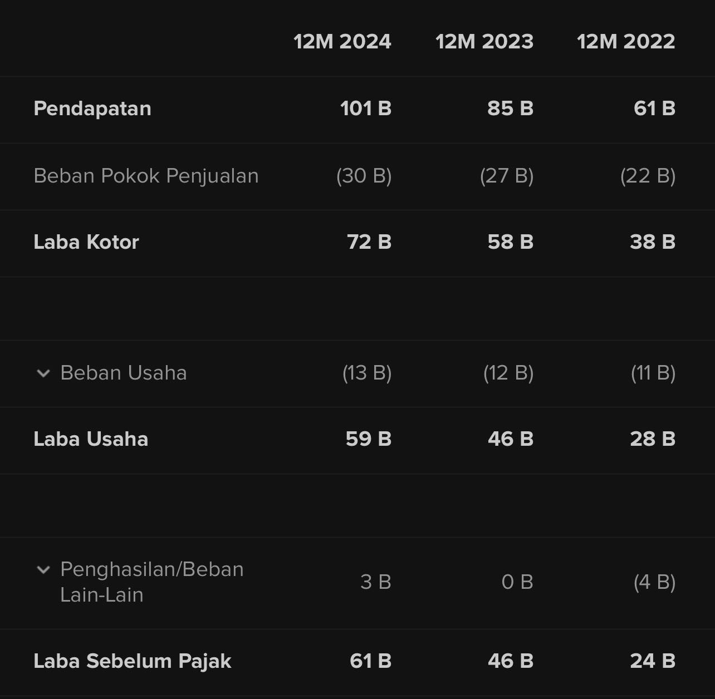Viewport: 715px width, 699px height.
Task: Click the 46 B Laba Usaha value
Action: tap(511, 439)
